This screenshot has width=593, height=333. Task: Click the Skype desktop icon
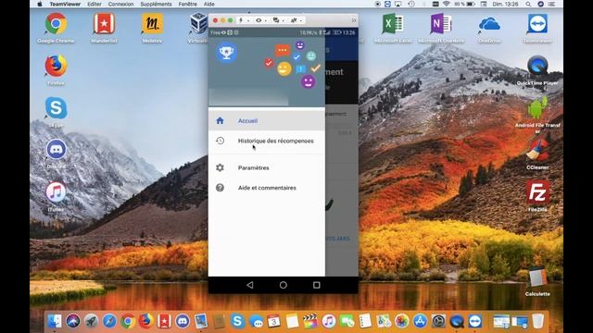pyautogui.click(x=56, y=108)
